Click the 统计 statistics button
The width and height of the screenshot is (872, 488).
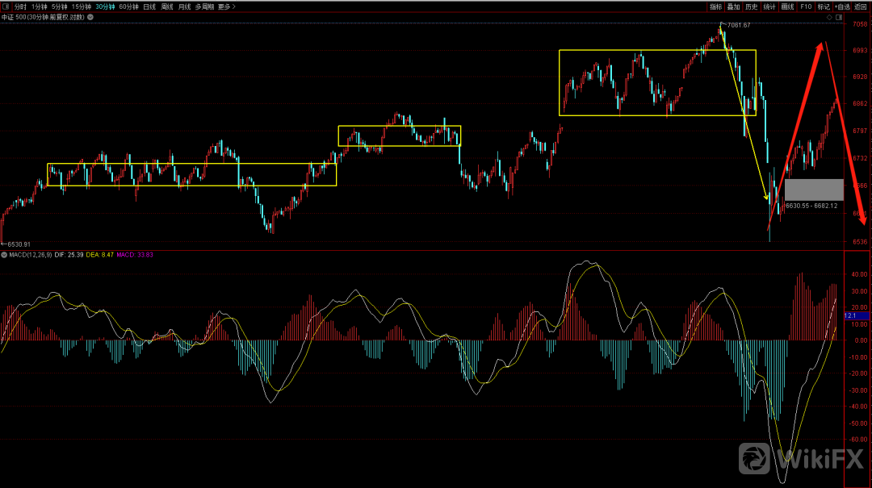pos(769,6)
